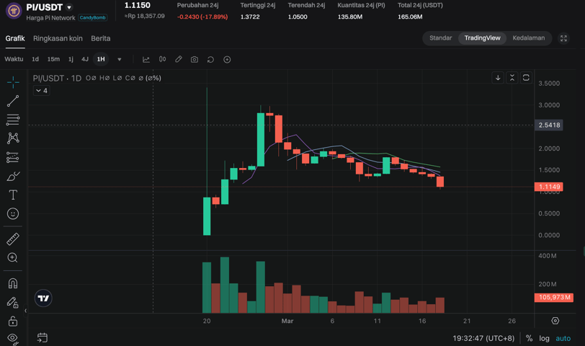Click the pencil draw icon in toolbar
This screenshot has height=346, width=585.
[179, 59]
